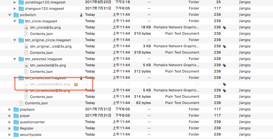Select the questioncenter folder row

pos(137,122)
